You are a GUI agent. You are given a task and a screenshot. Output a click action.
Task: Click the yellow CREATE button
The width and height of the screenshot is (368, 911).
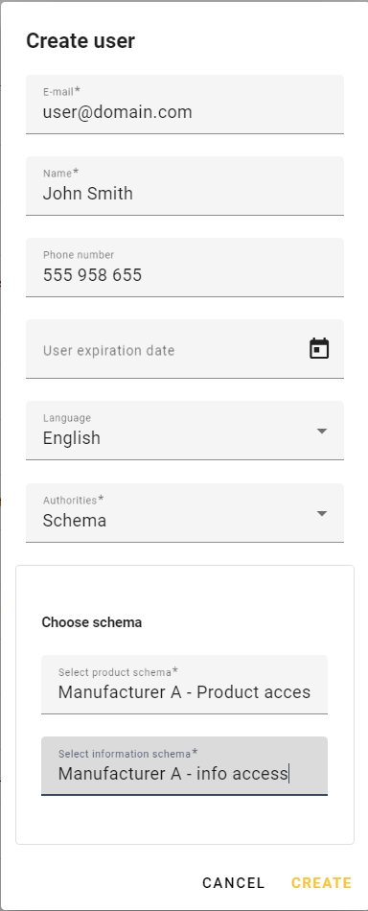pyautogui.click(x=322, y=883)
